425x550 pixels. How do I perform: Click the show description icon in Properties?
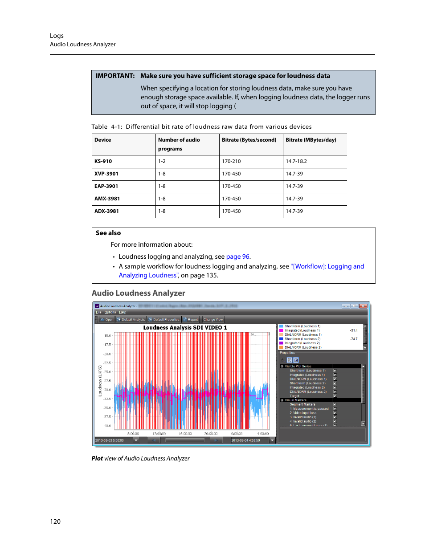point(296,360)
